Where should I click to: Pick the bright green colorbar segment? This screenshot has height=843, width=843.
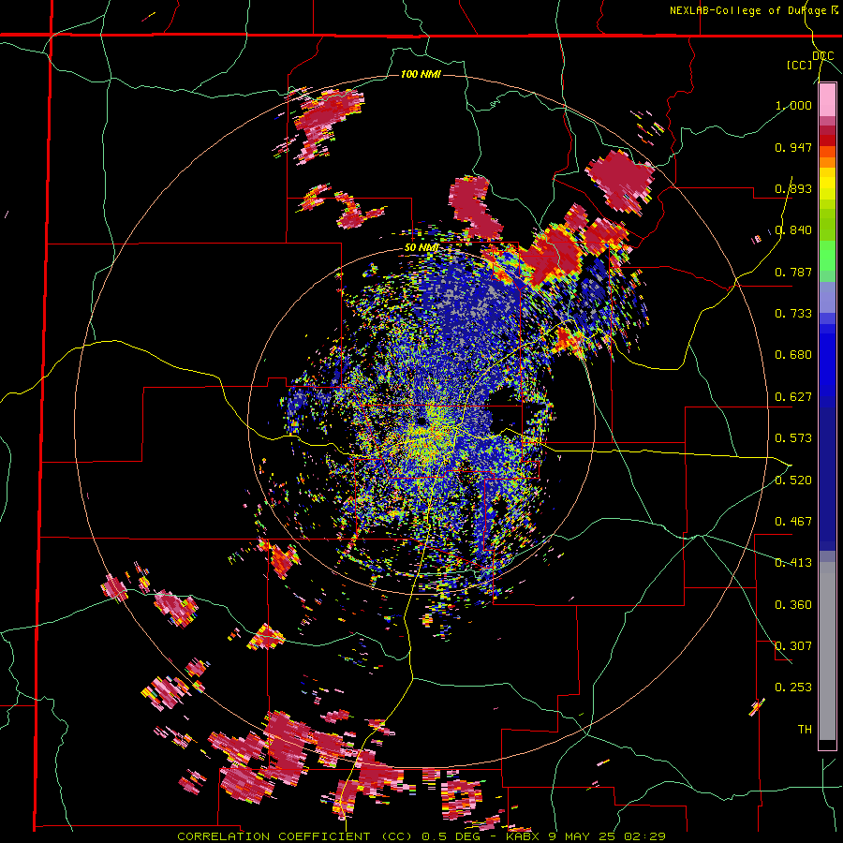(x=827, y=255)
